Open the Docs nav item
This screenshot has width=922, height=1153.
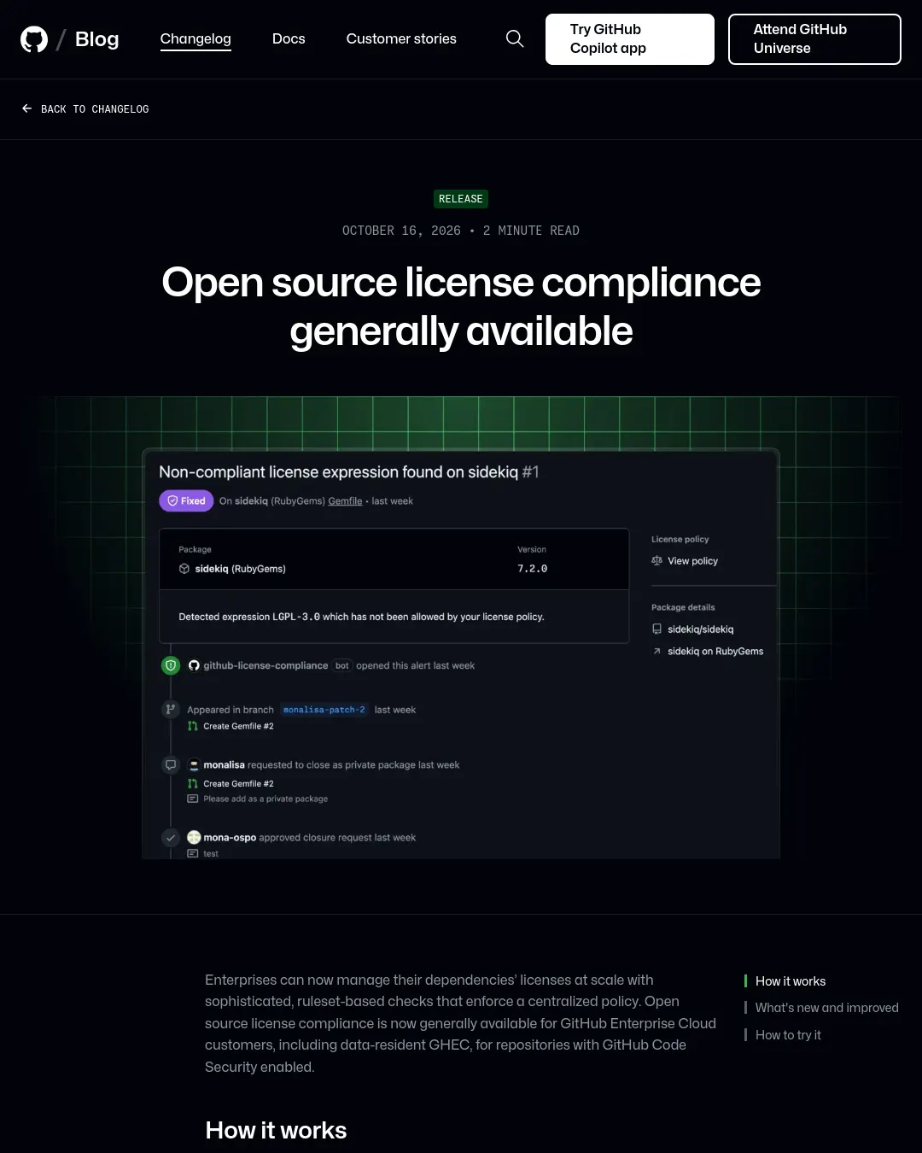pos(289,38)
